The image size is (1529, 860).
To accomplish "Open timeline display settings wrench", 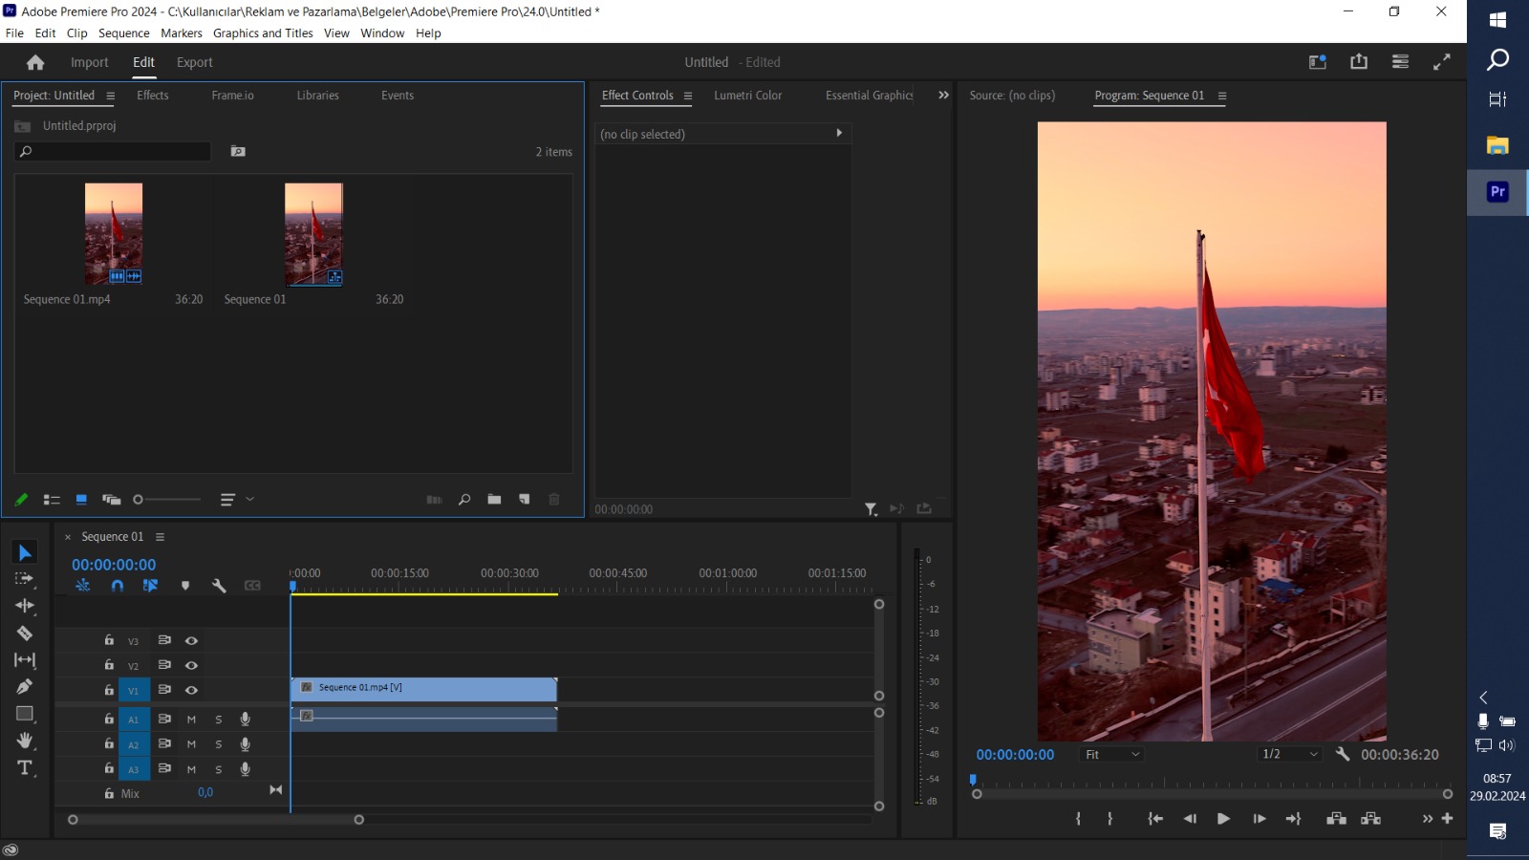I will [219, 586].
